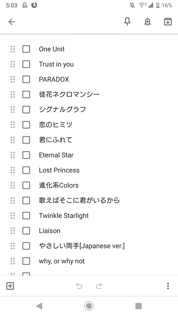The width and height of the screenshot is (178, 316).
Task: Edit the Twinkle Starlight item text
Action: pyautogui.click(x=64, y=216)
